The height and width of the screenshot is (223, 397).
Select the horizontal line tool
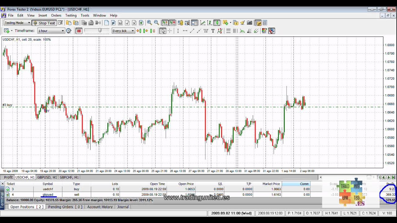185,31
